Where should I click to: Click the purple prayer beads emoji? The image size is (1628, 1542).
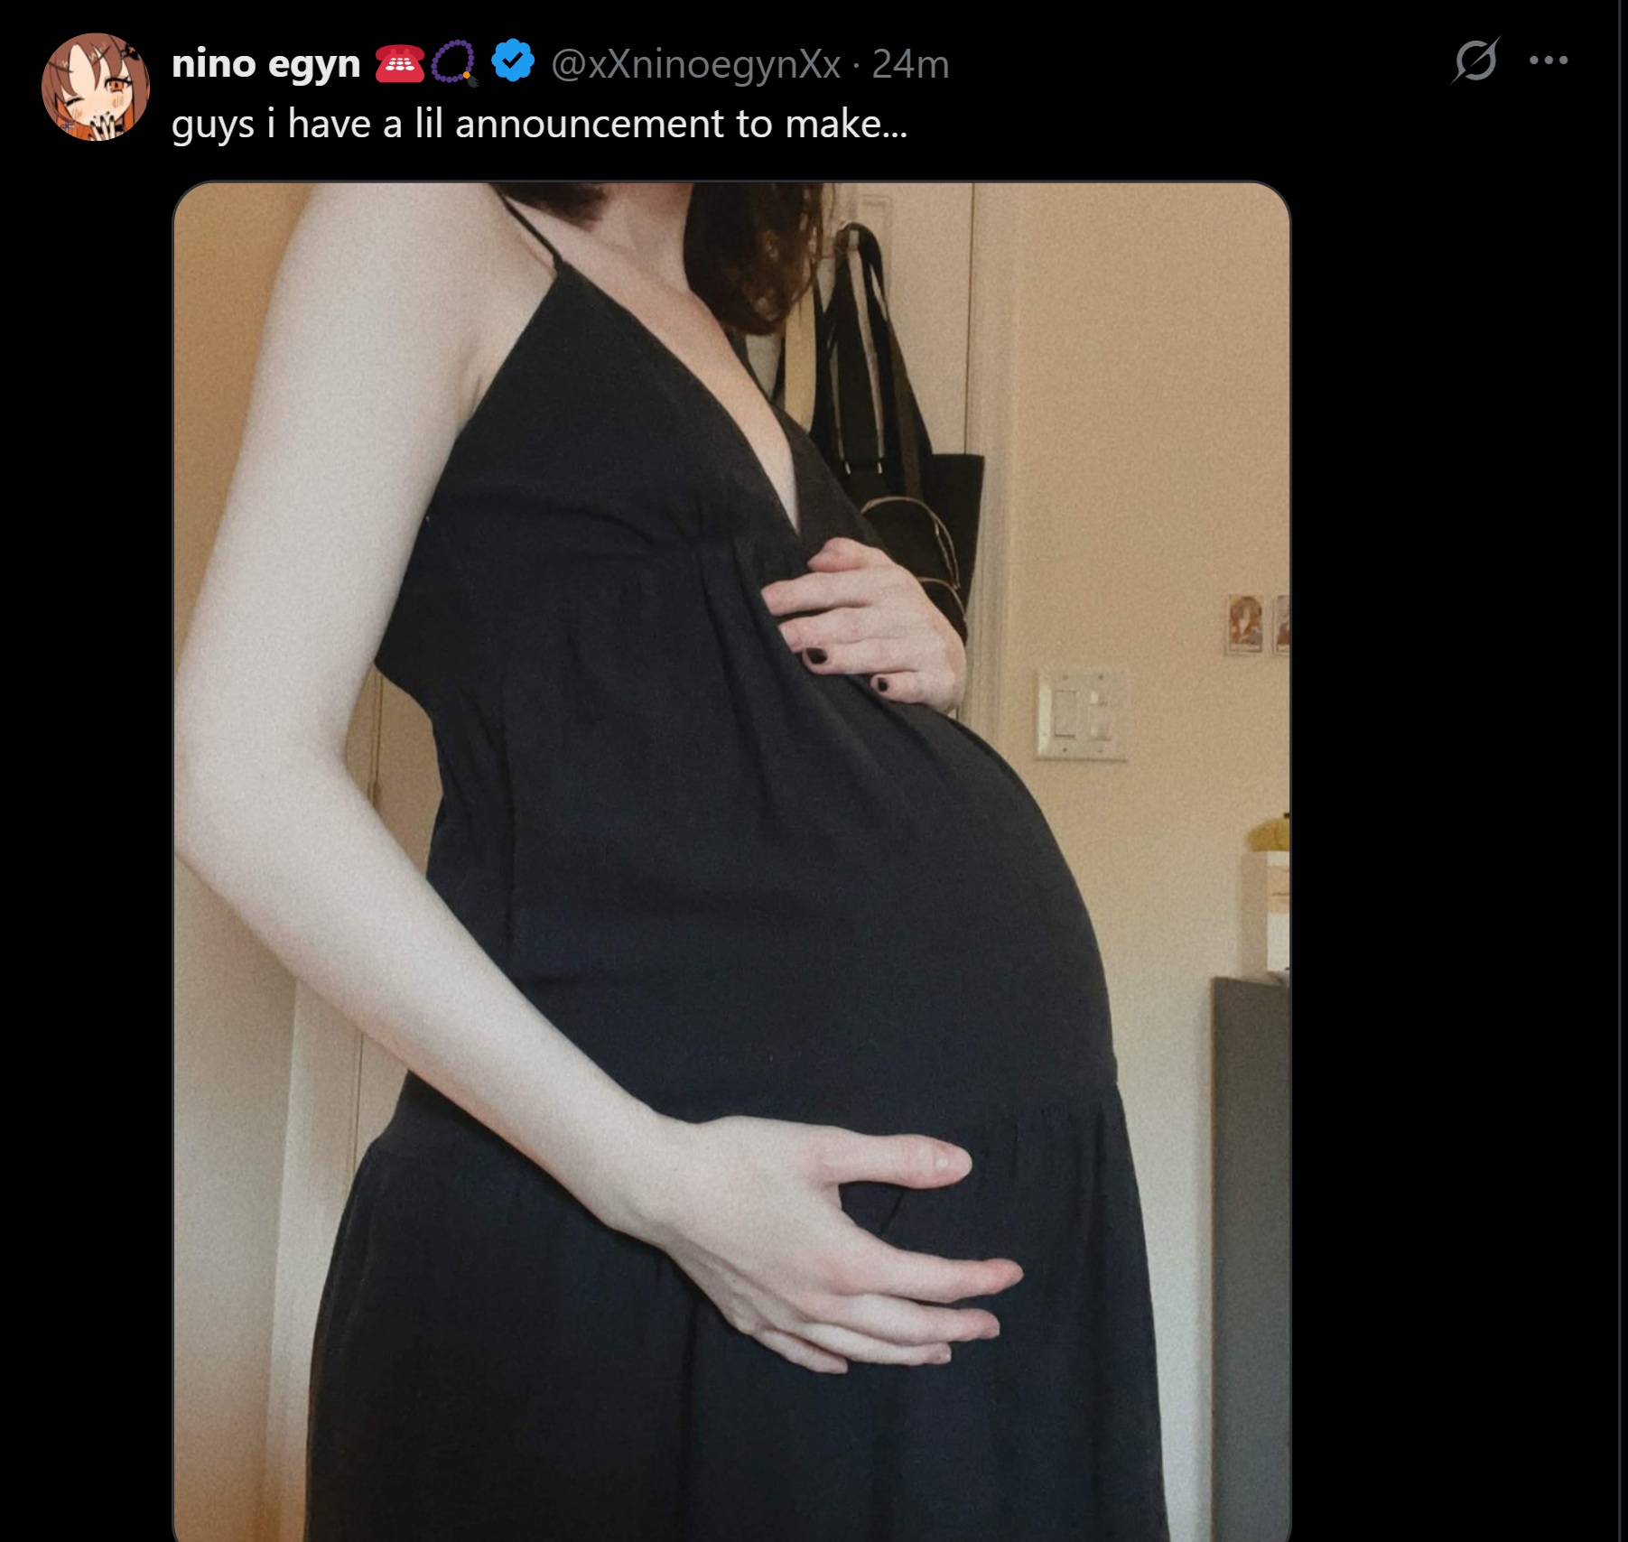[454, 63]
